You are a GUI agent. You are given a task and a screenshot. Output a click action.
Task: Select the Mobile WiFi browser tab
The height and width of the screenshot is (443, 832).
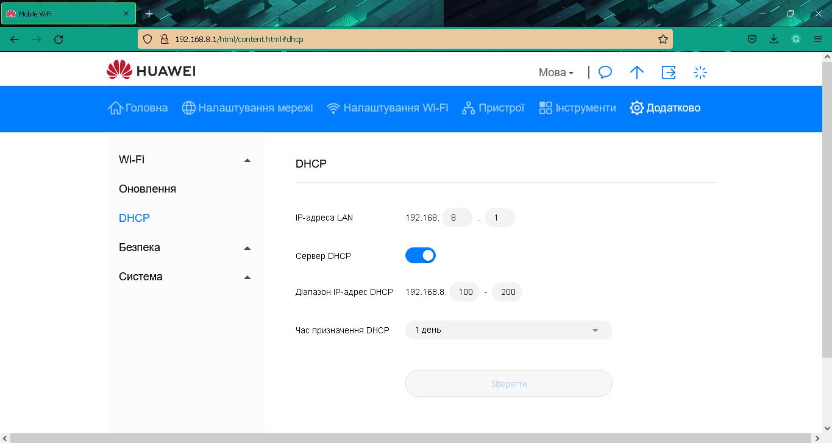pos(68,13)
